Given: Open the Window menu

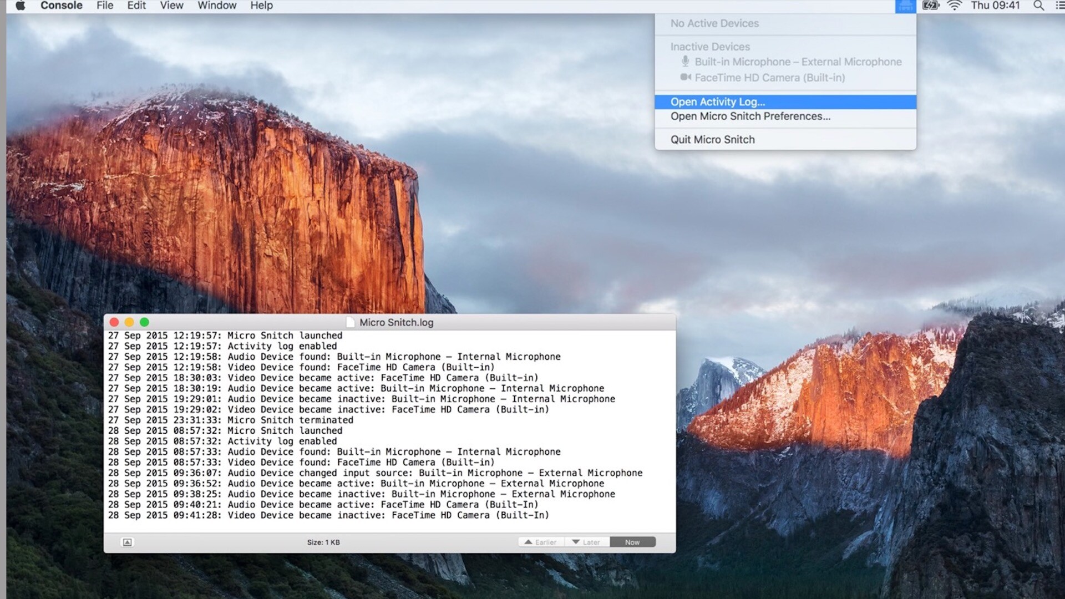Looking at the screenshot, I should click(217, 6).
